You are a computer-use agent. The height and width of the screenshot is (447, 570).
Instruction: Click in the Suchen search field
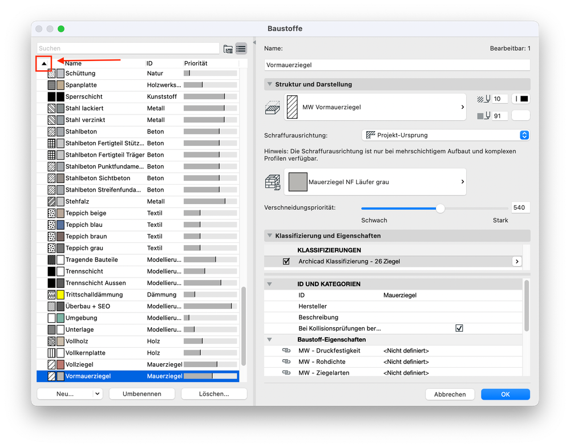click(128, 48)
